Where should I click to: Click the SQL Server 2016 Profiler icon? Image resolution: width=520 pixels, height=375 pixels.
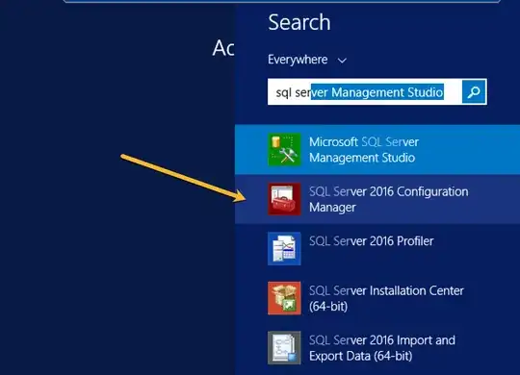point(284,248)
